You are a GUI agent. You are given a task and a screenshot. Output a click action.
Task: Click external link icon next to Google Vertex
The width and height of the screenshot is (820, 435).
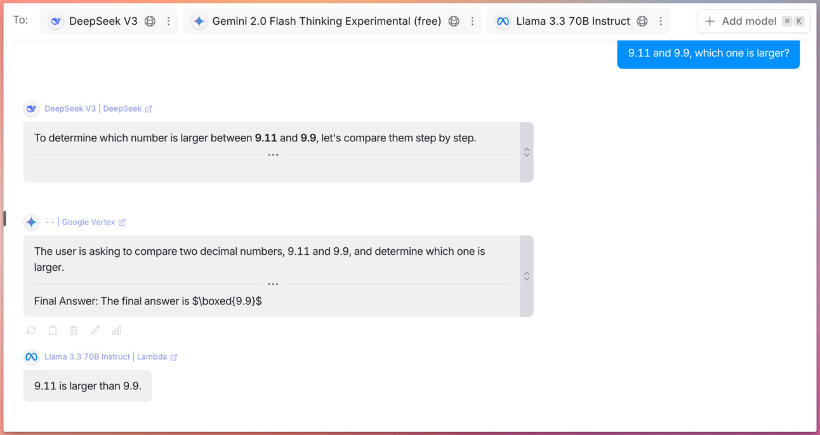click(122, 223)
